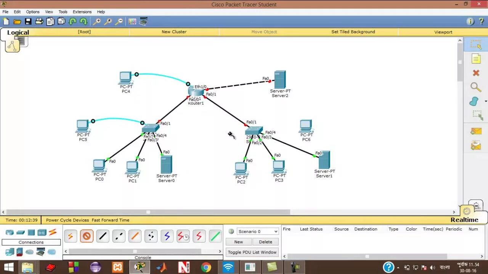Open the Edit menu
488x274 pixels.
coord(17,12)
